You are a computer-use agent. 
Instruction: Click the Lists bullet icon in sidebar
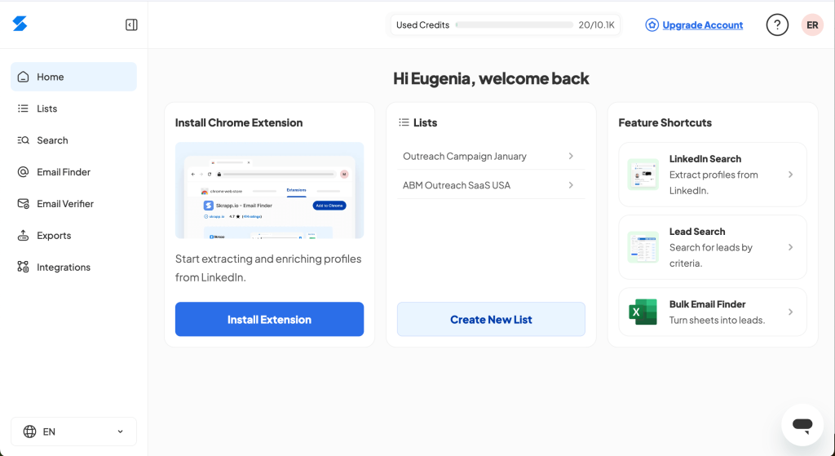(x=23, y=108)
